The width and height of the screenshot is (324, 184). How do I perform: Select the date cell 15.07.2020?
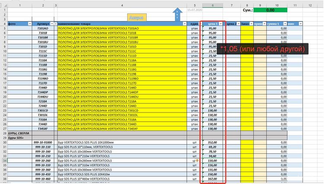195,10
